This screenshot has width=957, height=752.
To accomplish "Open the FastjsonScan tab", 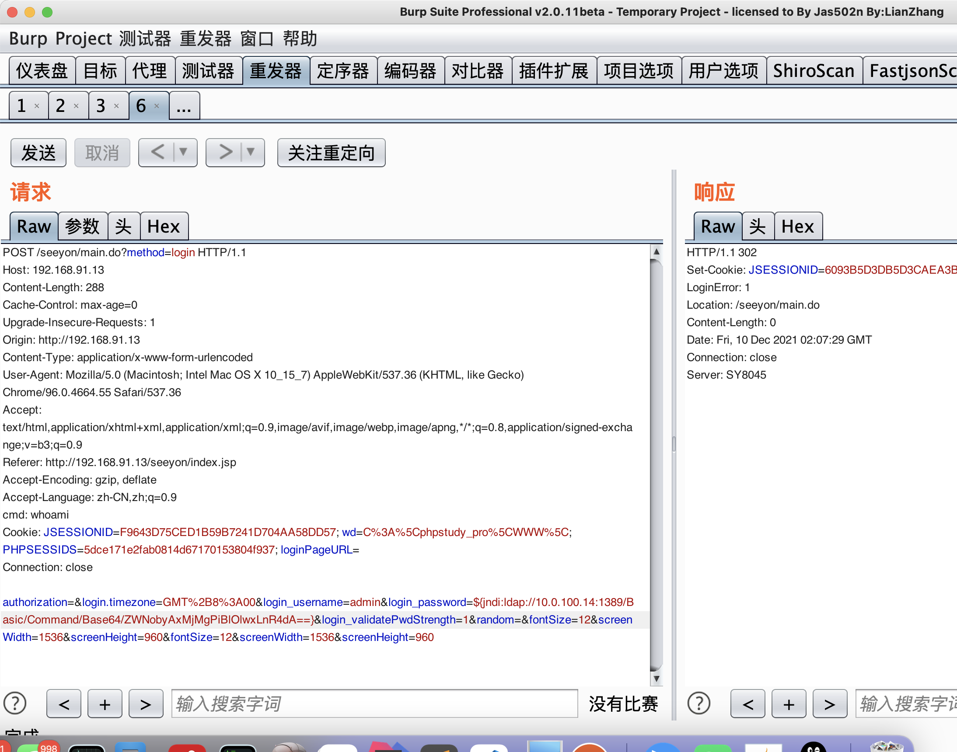I will click(910, 70).
